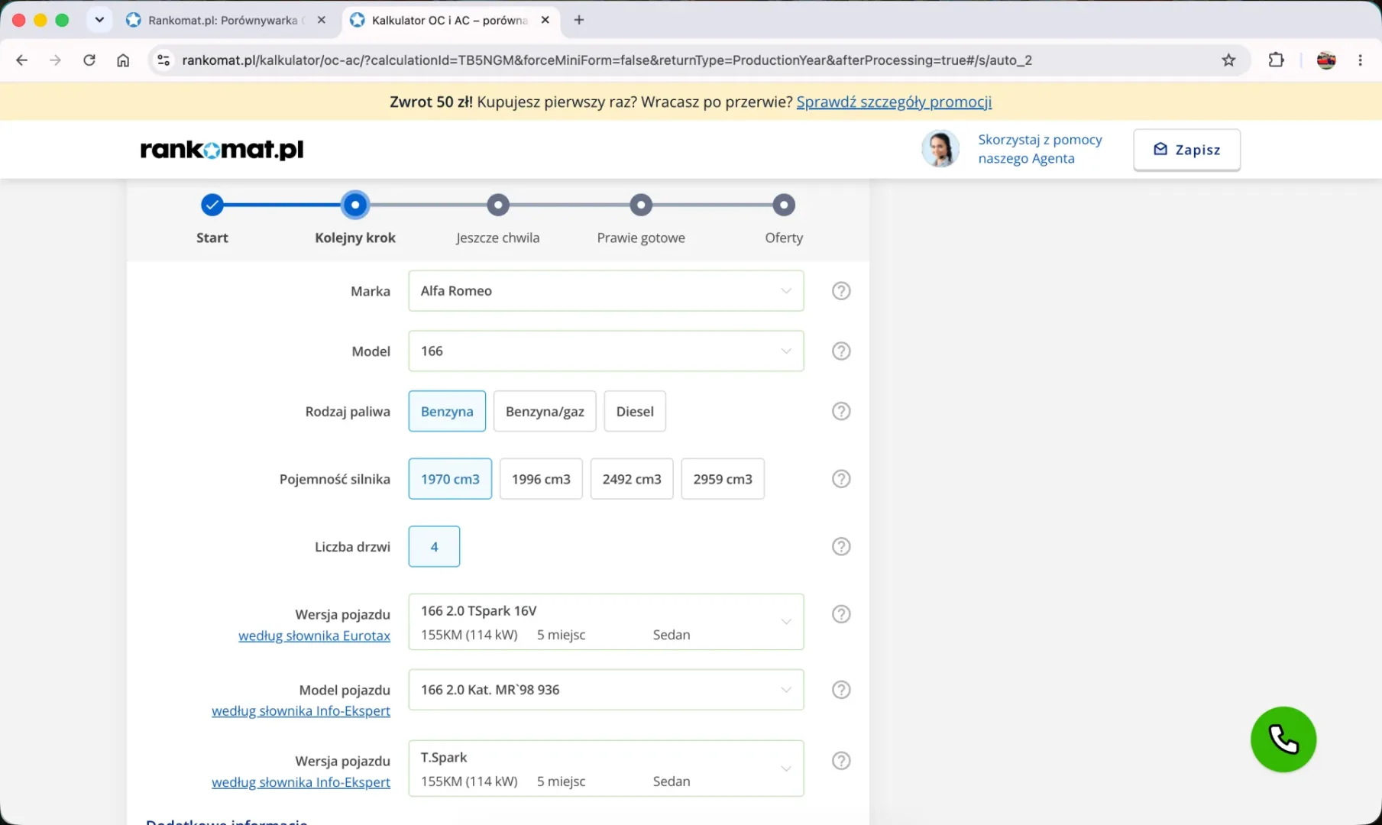Click the rankomat.pl logo
Viewport: 1382px width, 825px height.
(x=222, y=150)
